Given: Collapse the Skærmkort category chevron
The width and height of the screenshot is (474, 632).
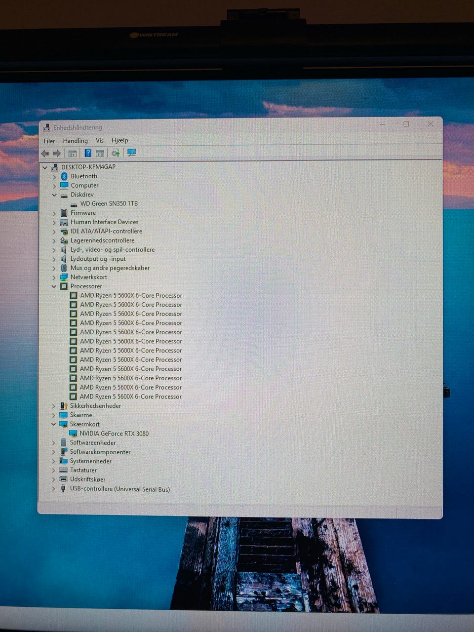Looking at the screenshot, I should [x=53, y=424].
